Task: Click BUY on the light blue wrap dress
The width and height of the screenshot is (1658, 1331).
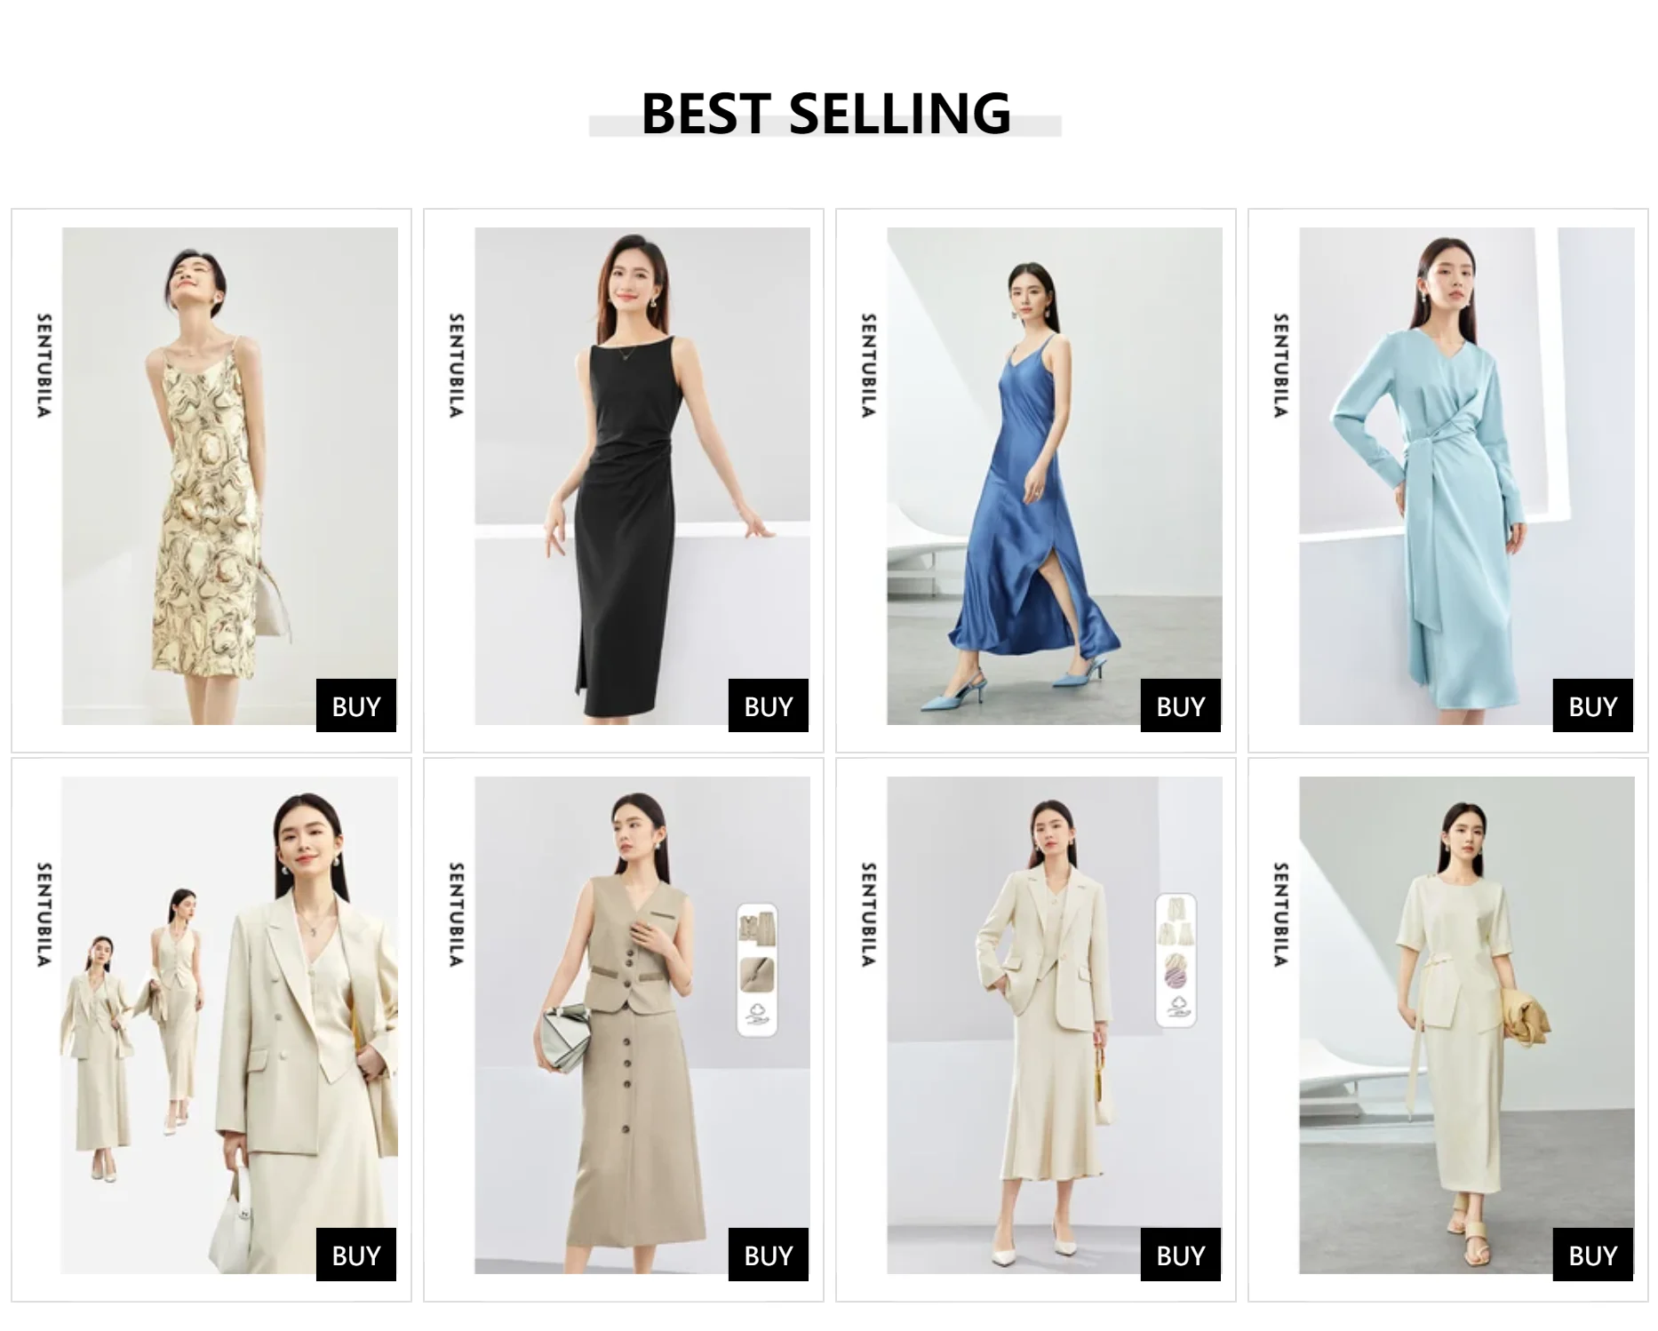Action: click(1592, 705)
